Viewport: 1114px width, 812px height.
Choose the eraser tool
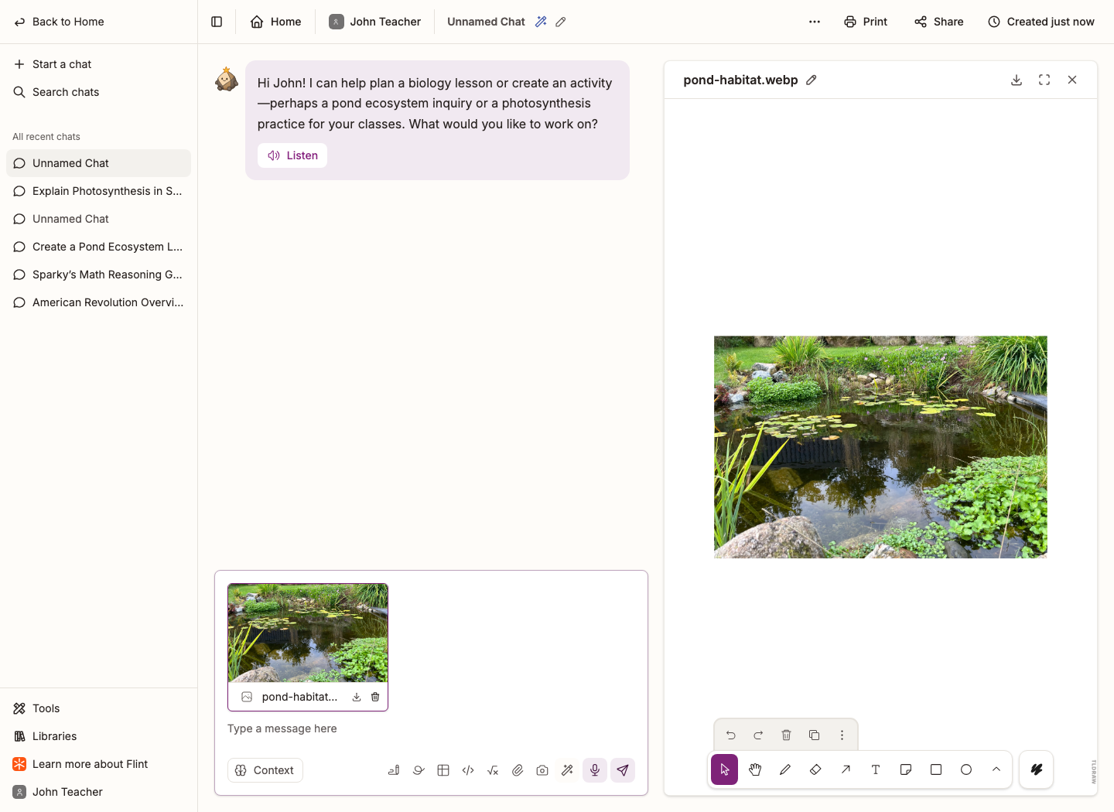pos(815,769)
